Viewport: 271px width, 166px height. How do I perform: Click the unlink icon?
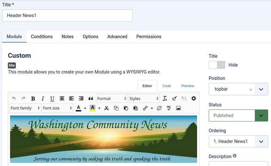point(159,108)
